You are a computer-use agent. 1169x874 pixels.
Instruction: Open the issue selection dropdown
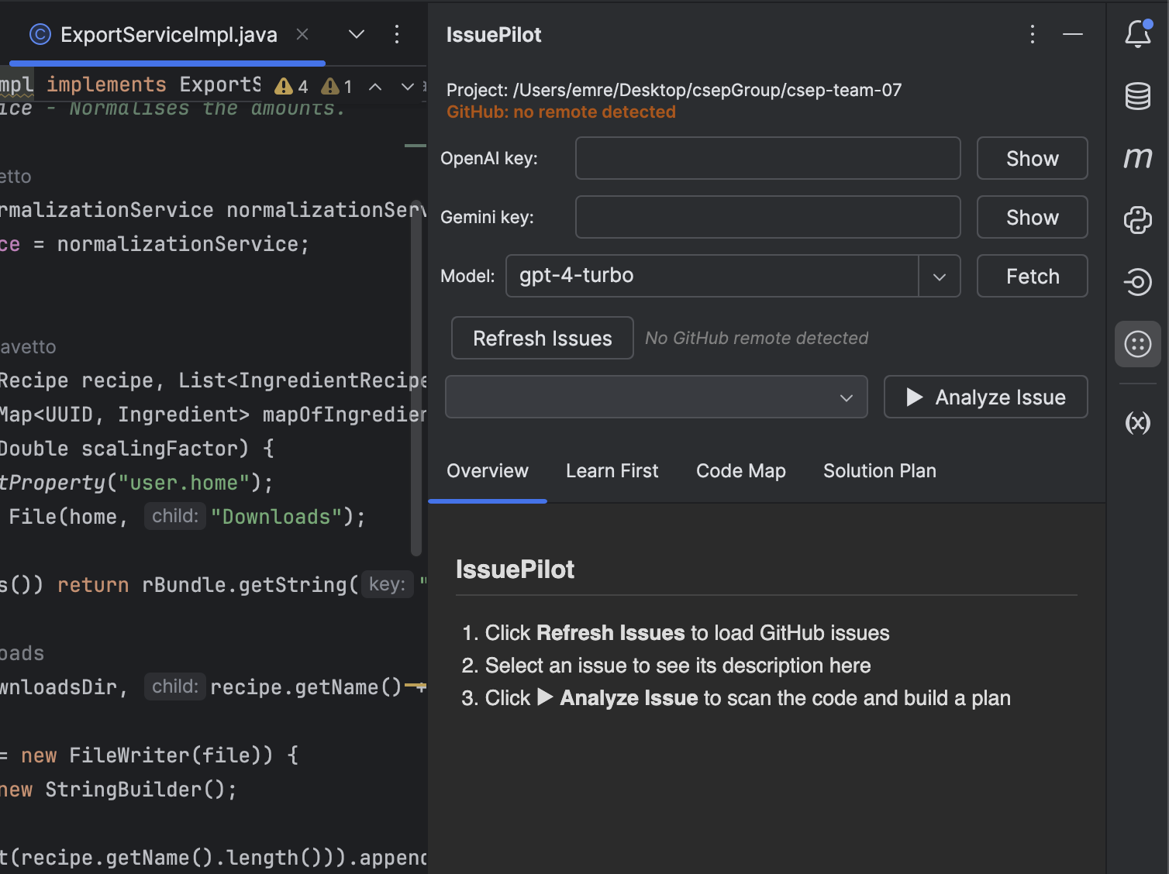657,397
